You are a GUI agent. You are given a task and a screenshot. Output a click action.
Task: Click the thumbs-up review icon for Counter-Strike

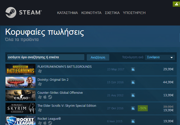(133, 95)
